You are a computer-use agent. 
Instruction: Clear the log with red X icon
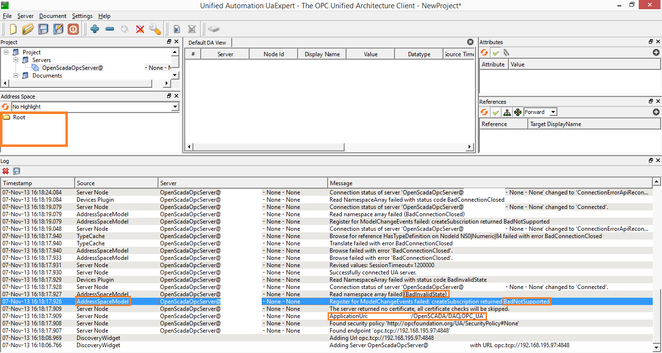pos(6,171)
